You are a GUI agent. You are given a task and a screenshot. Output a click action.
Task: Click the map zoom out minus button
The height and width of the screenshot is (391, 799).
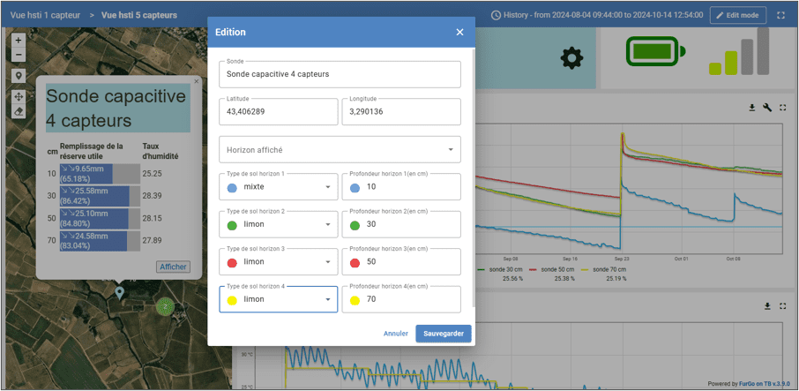(19, 55)
